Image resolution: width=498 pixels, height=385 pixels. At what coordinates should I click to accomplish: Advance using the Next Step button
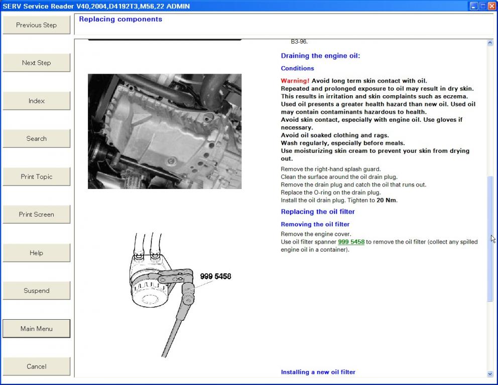tap(37, 63)
